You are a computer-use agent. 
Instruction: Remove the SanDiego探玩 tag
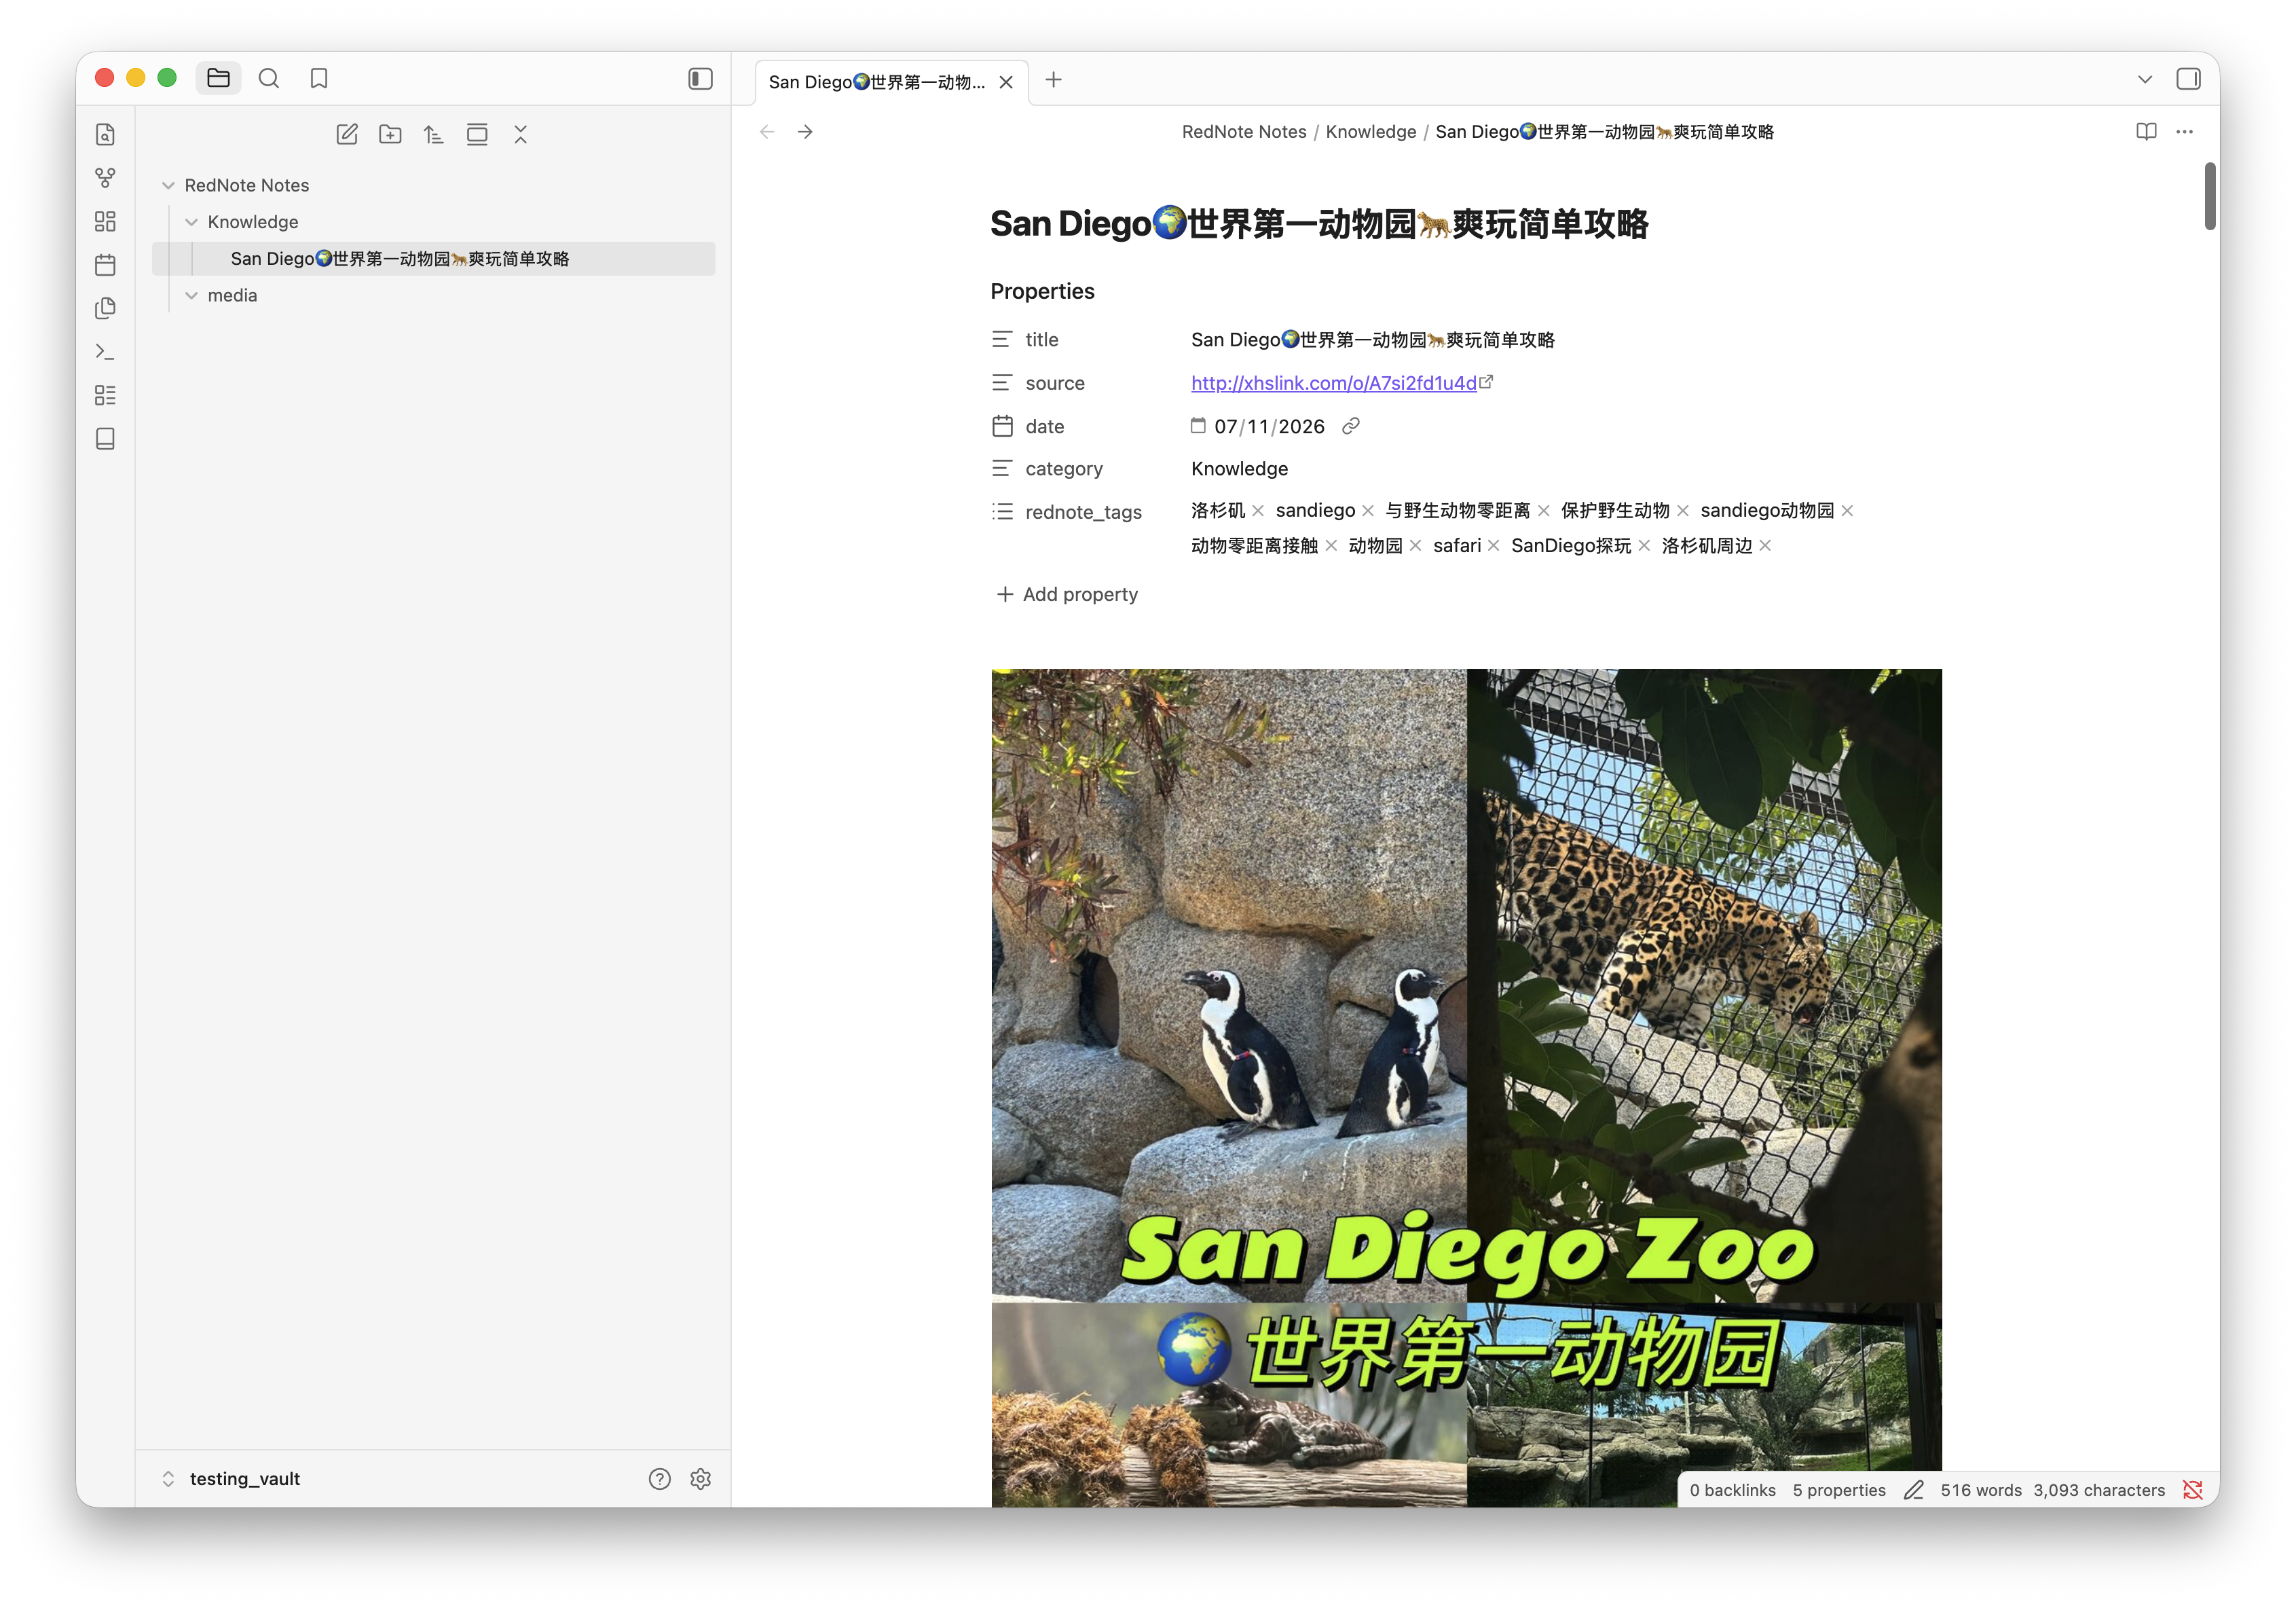tap(1644, 546)
